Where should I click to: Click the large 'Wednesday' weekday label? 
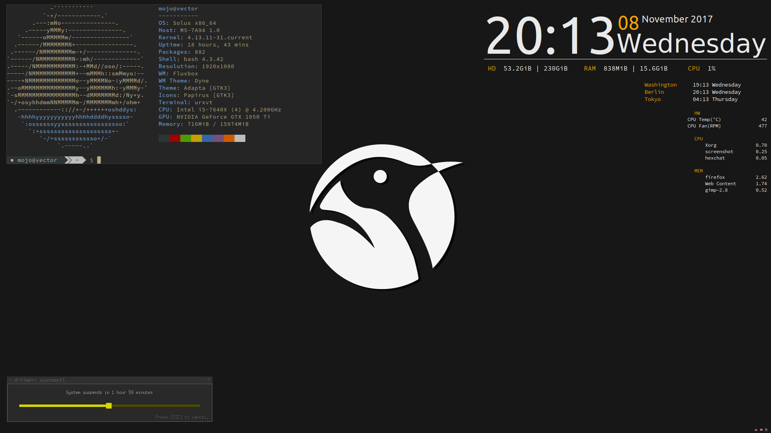691,43
